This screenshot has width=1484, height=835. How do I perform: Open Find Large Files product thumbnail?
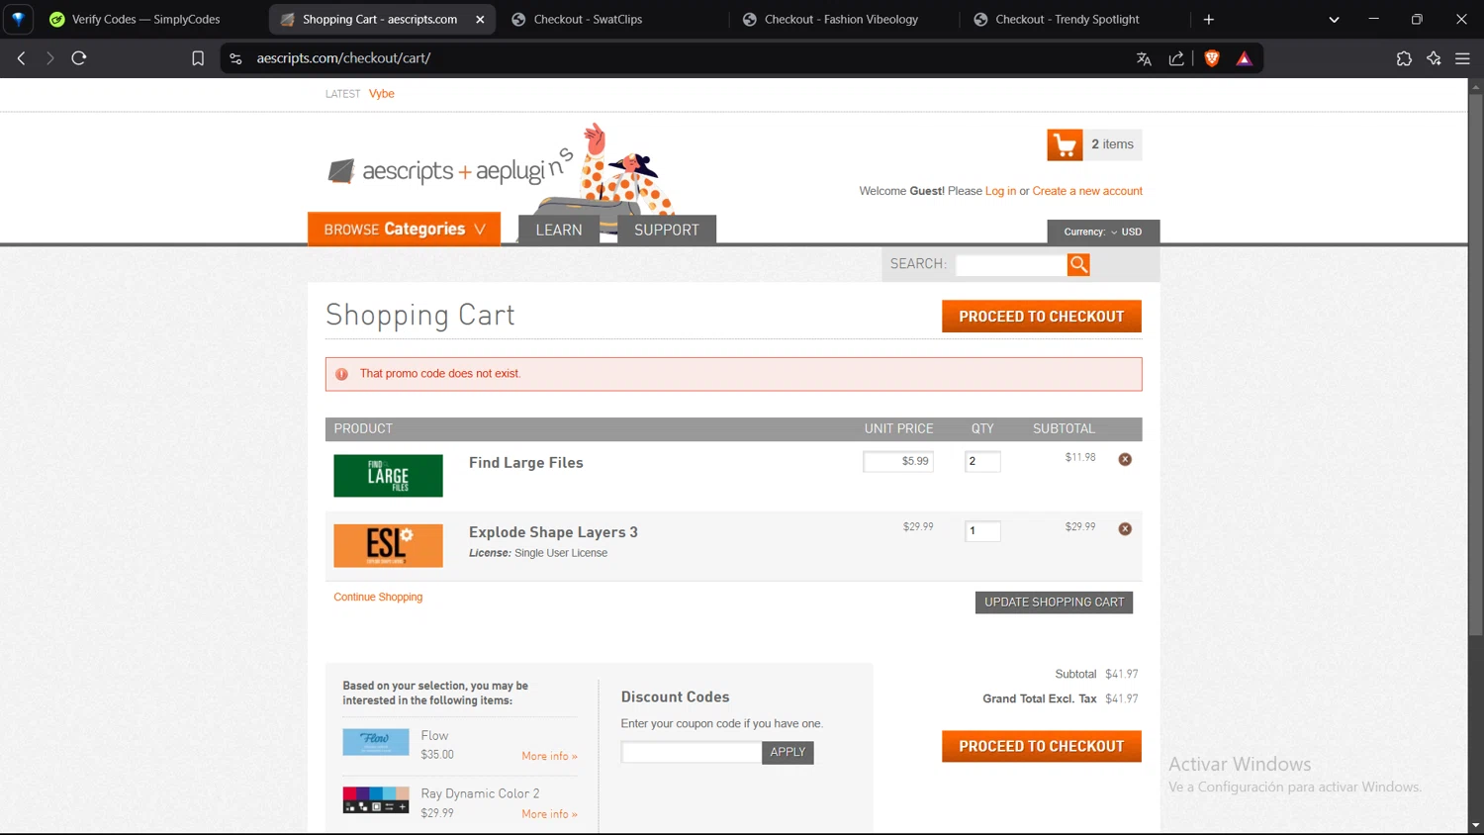point(388,476)
